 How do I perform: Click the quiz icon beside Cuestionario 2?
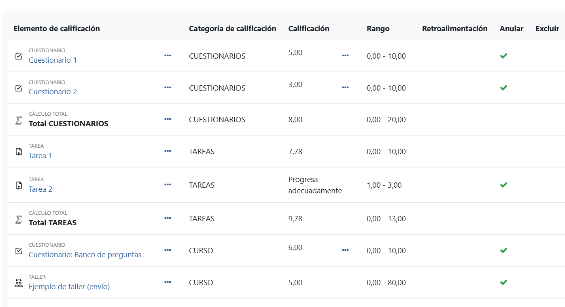point(19,88)
